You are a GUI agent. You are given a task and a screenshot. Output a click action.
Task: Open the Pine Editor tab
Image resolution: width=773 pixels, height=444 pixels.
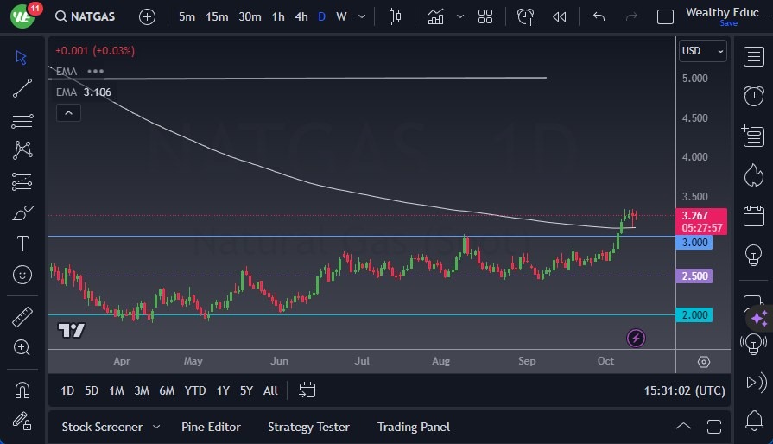coord(211,427)
